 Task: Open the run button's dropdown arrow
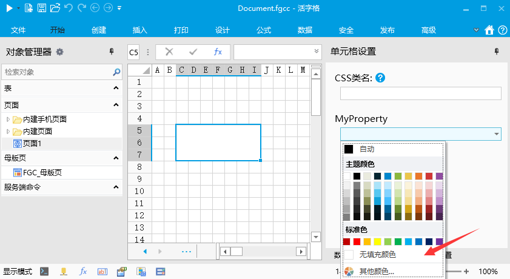18,8
